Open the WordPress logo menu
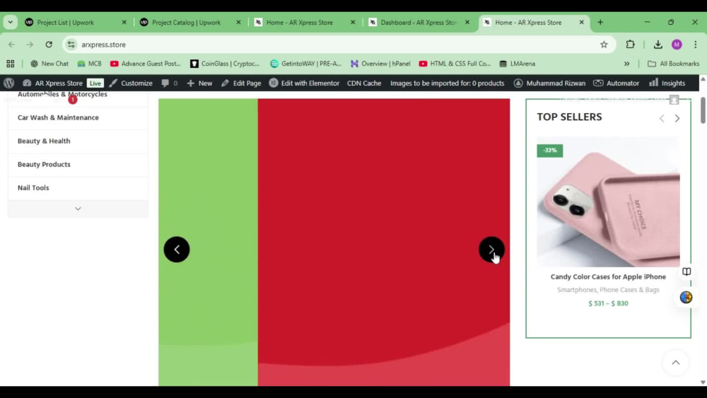Viewport: 707px width, 398px height. click(9, 83)
